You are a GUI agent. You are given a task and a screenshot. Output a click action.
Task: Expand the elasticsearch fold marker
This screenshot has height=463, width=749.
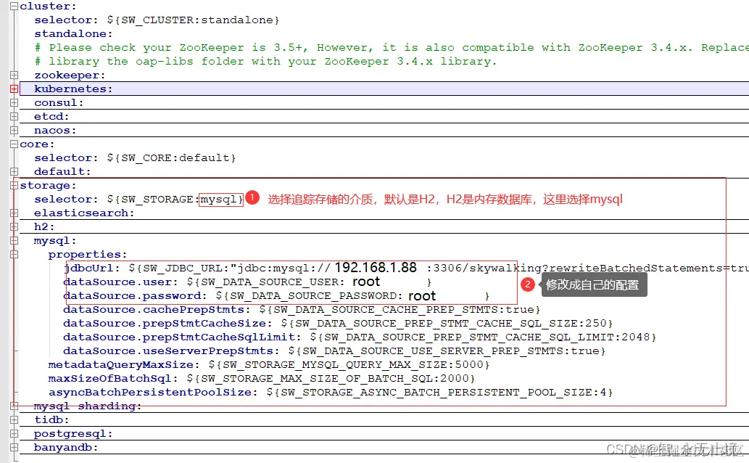(15, 213)
